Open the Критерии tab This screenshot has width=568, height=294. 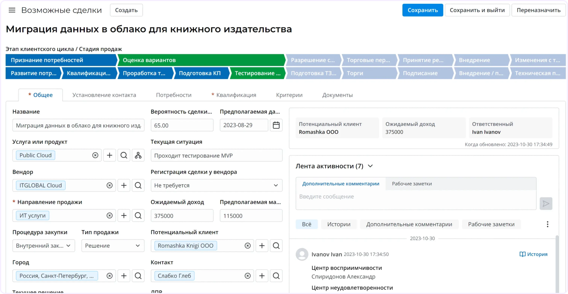tap(289, 95)
